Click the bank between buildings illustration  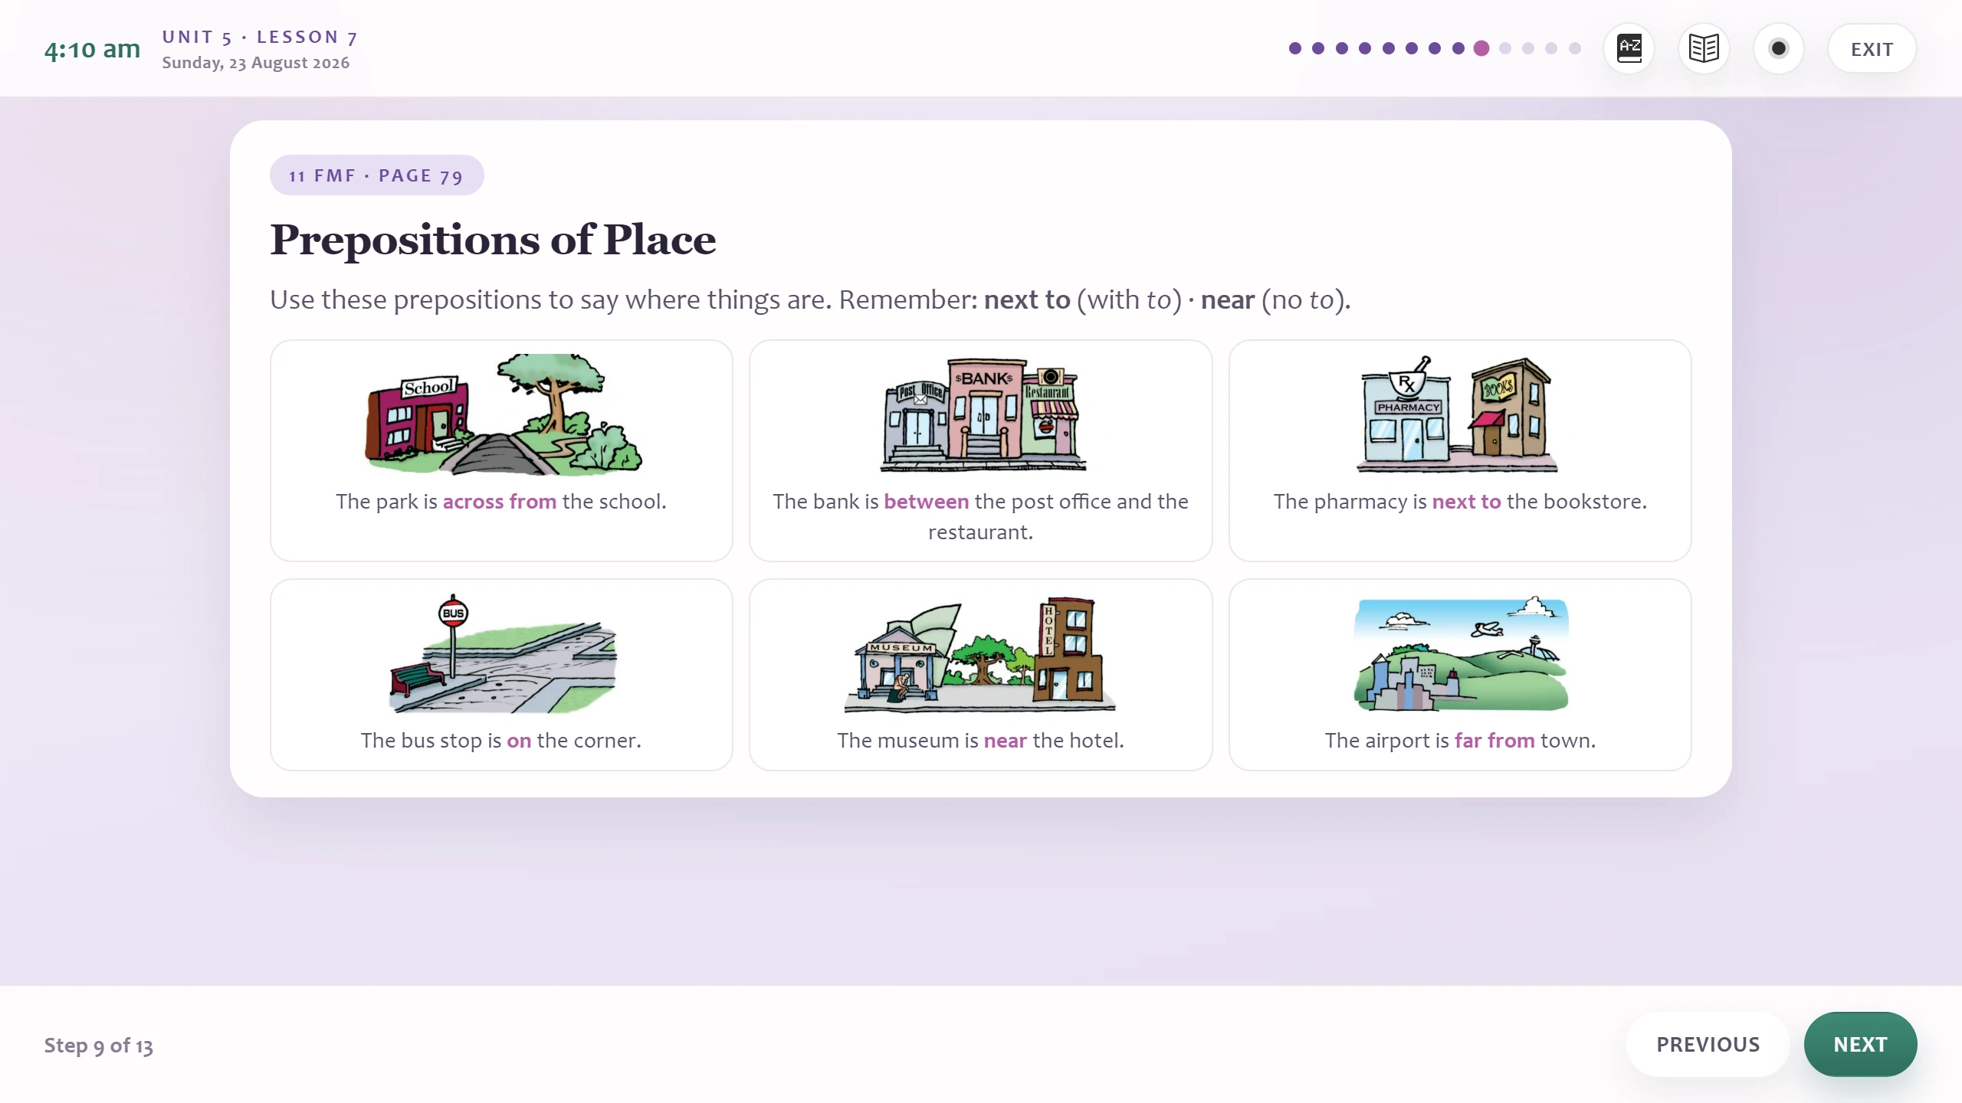tap(981, 414)
